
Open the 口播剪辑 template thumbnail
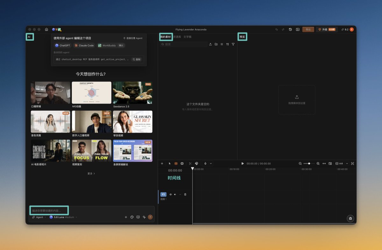coord(51,93)
